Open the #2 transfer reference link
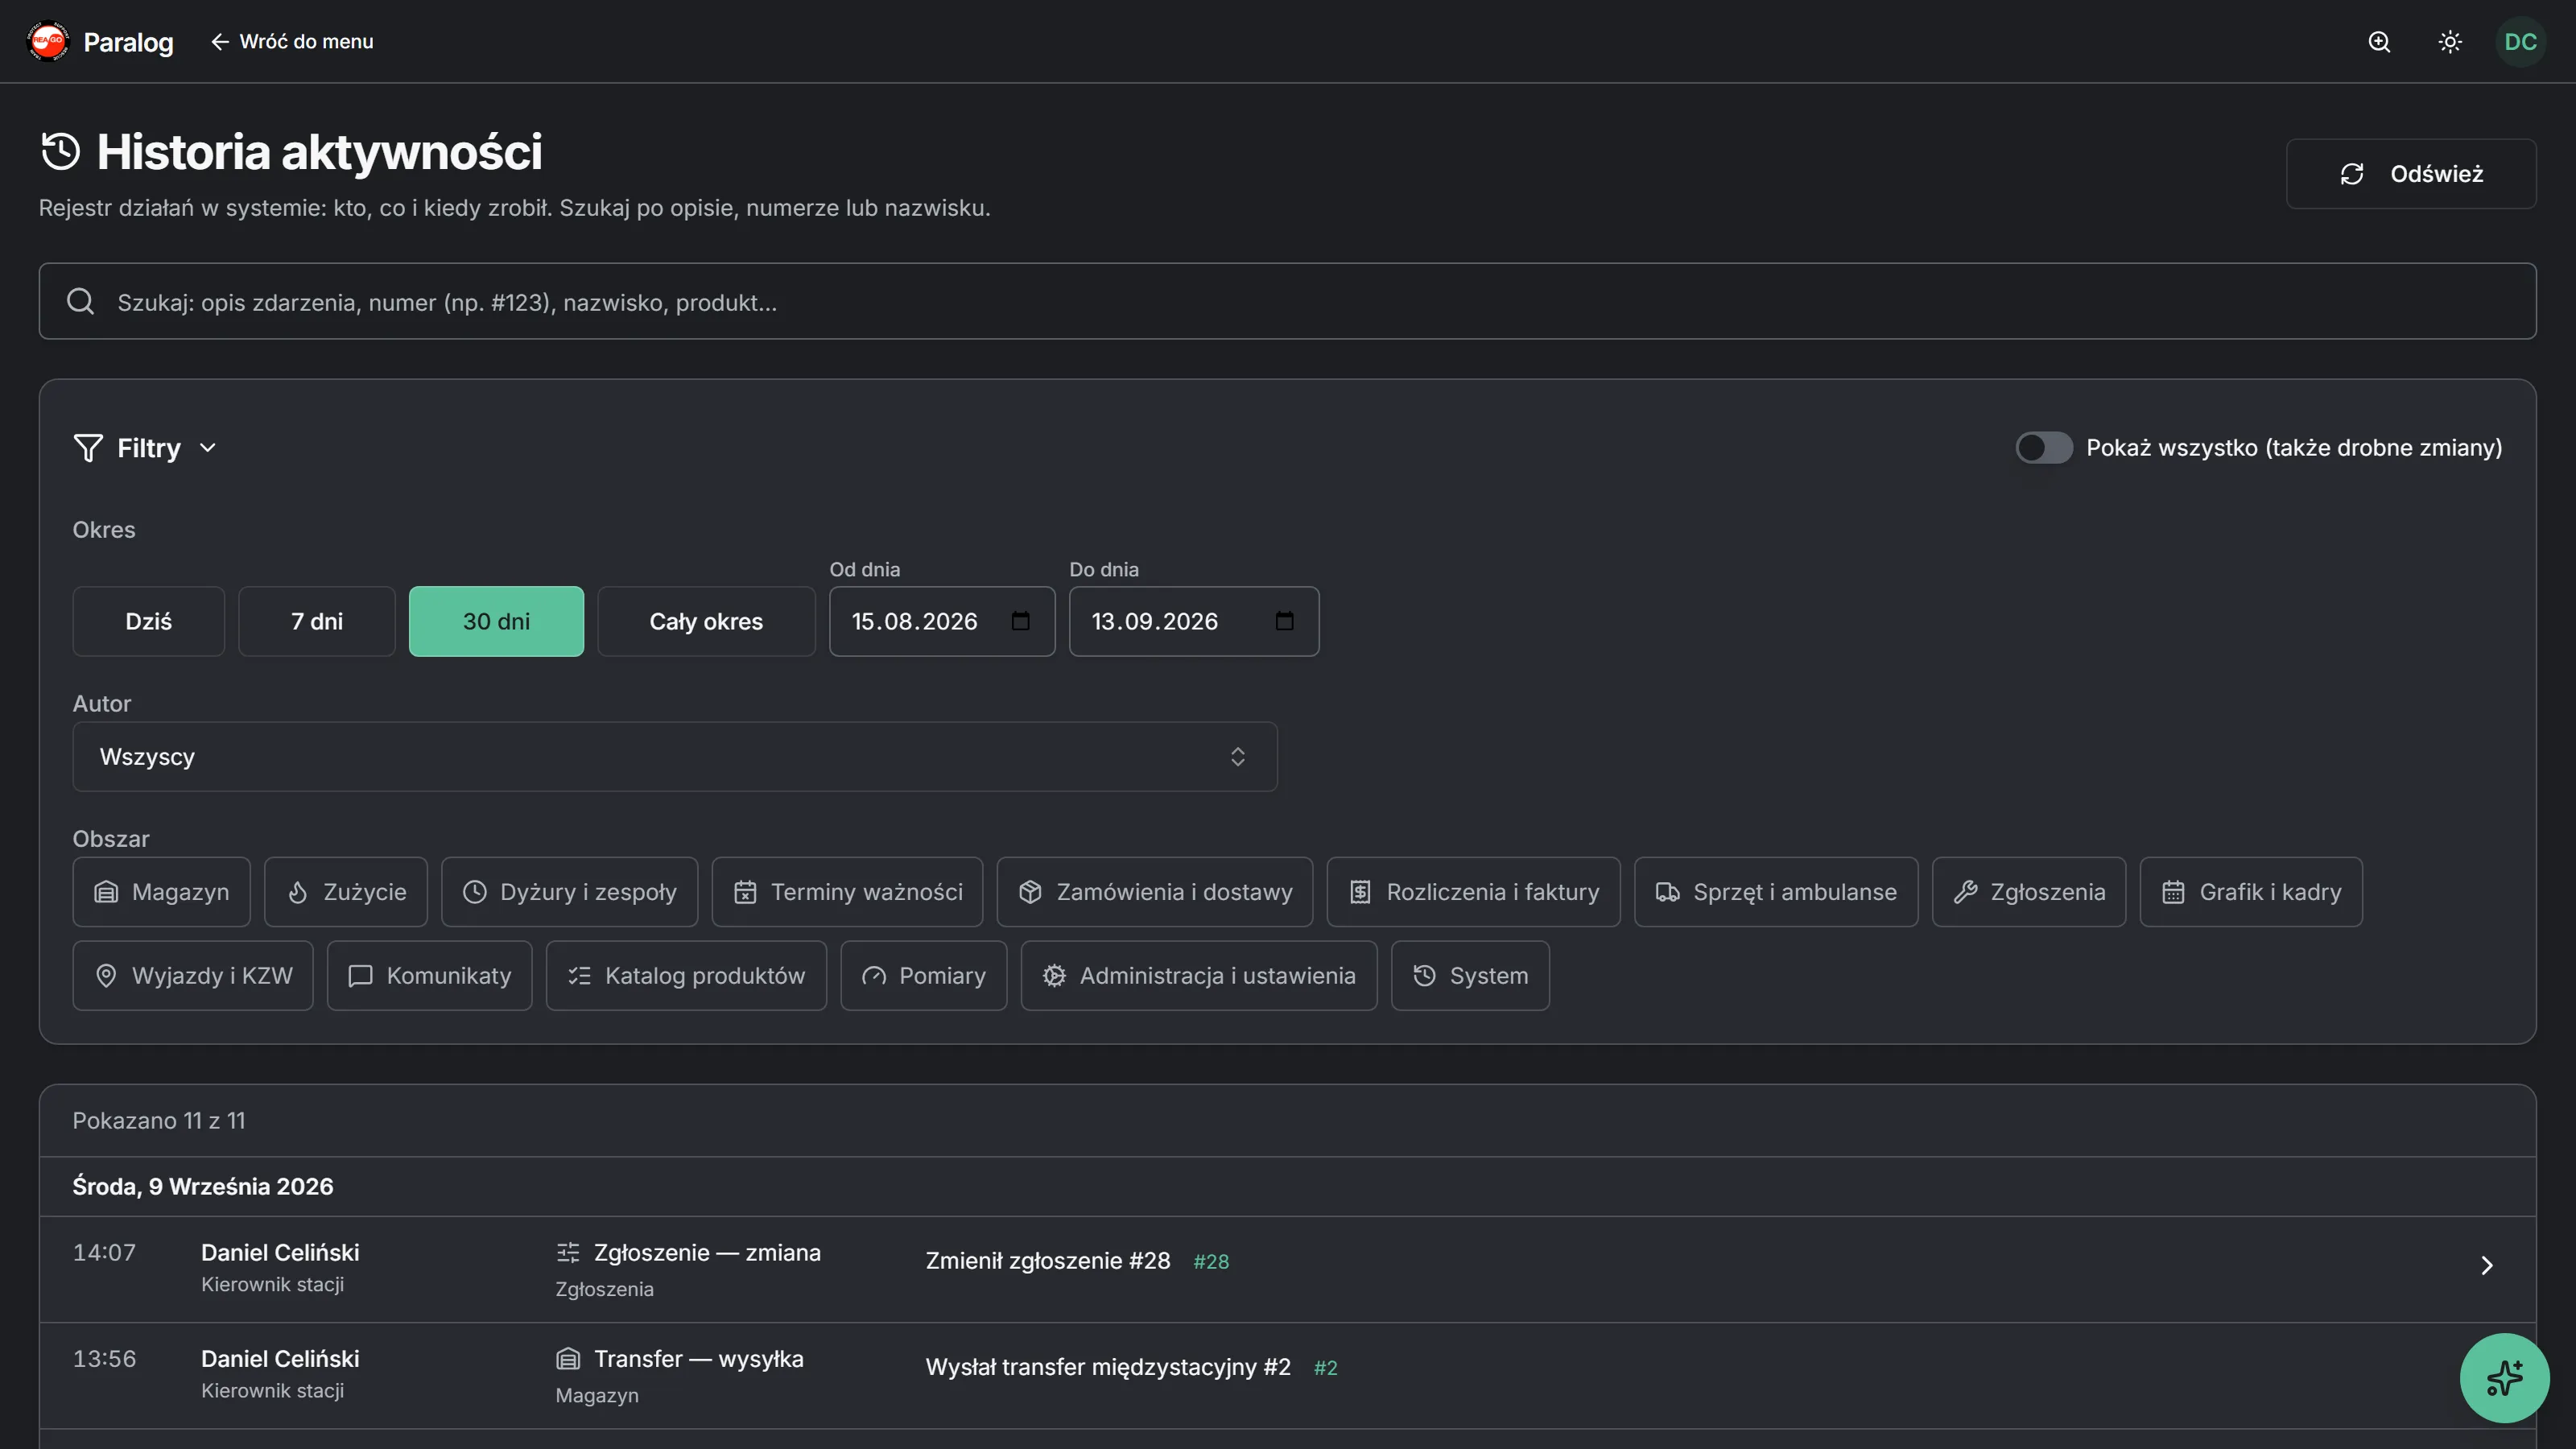This screenshot has width=2576, height=1449. (1325, 1368)
